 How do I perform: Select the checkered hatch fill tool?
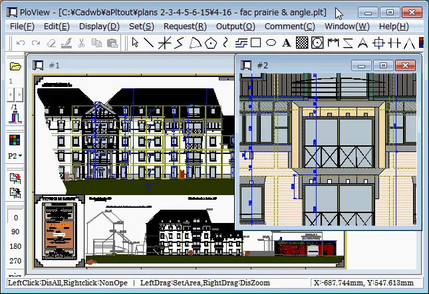(302, 43)
